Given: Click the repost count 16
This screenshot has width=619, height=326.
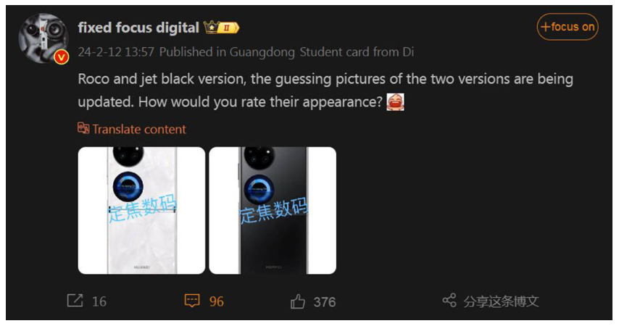Looking at the screenshot, I should point(99,301).
